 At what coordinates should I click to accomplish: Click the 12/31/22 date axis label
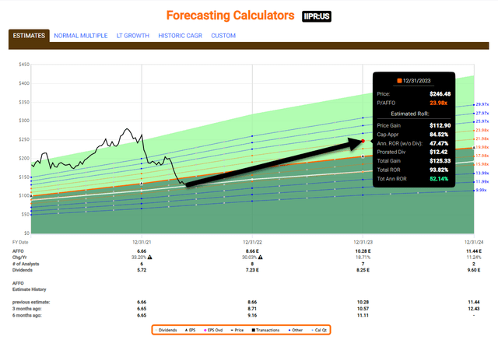[x=252, y=242]
